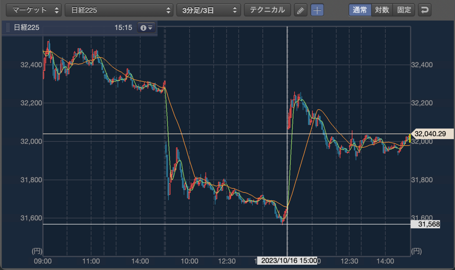This screenshot has height=270, width=455.
Task: Grab the panel drag handle beside 日経225
Action: pyautogui.click(x=8, y=28)
